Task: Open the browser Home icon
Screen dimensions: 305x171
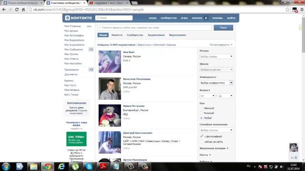Action: [x=23, y=9]
